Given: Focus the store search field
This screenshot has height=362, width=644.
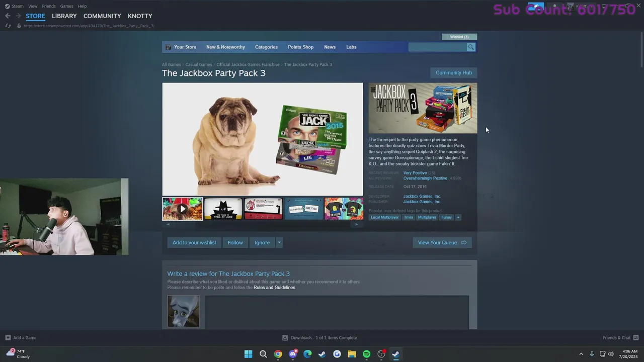Looking at the screenshot, I should click(x=438, y=47).
